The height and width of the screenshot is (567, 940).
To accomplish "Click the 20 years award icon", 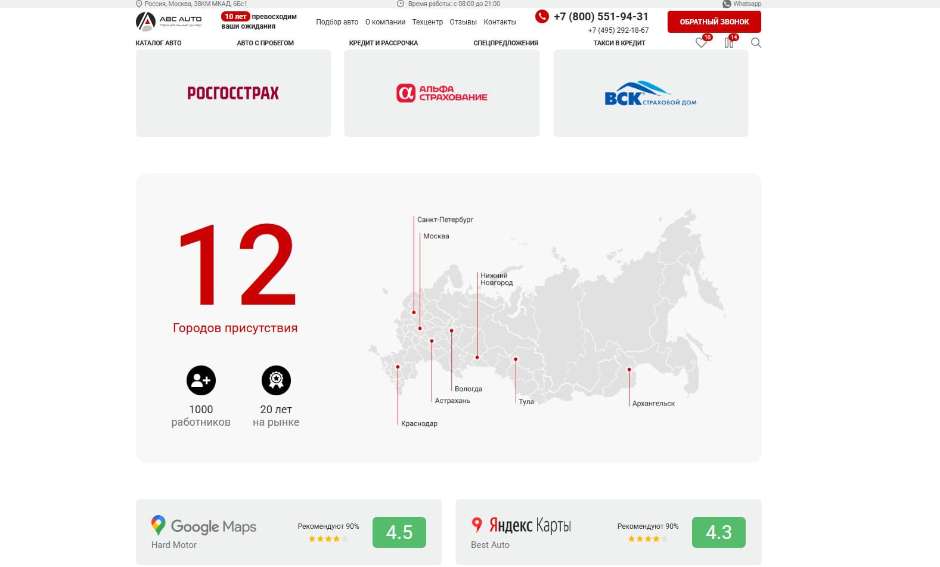I will (x=276, y=380).
